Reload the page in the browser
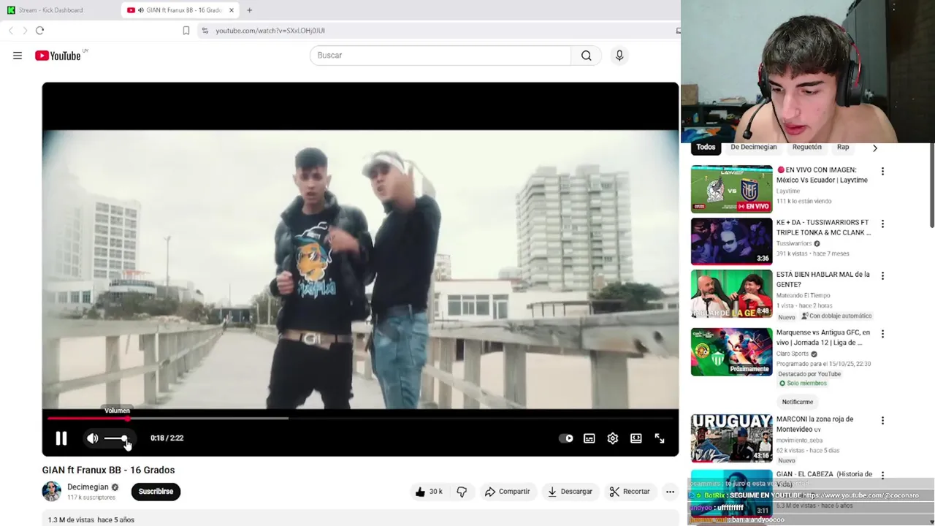Viewport: 935px width, 526px height. (39, 31)
